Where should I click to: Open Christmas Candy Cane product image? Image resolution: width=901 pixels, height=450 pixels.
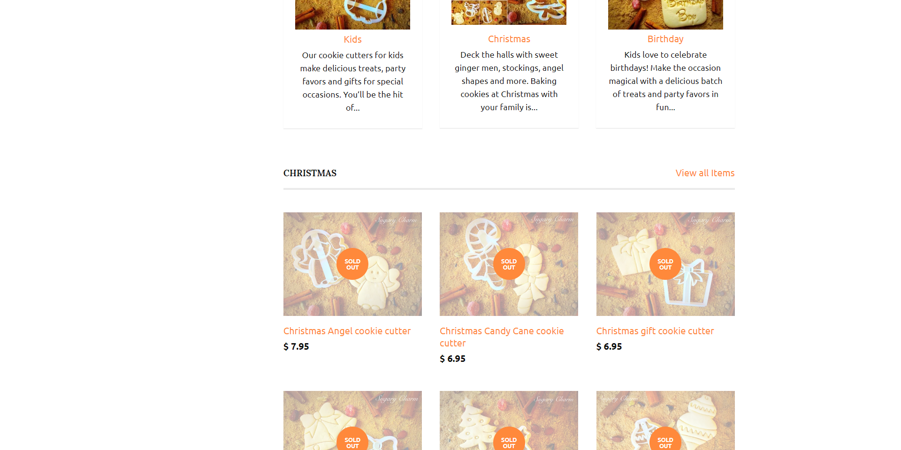click(x=509, y=264)
